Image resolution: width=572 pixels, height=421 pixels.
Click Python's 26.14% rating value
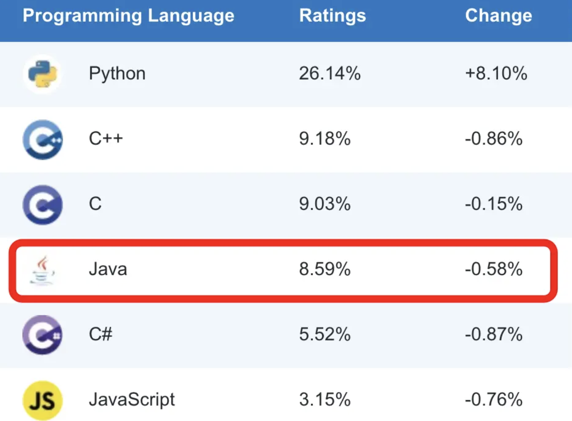point(330,73)
